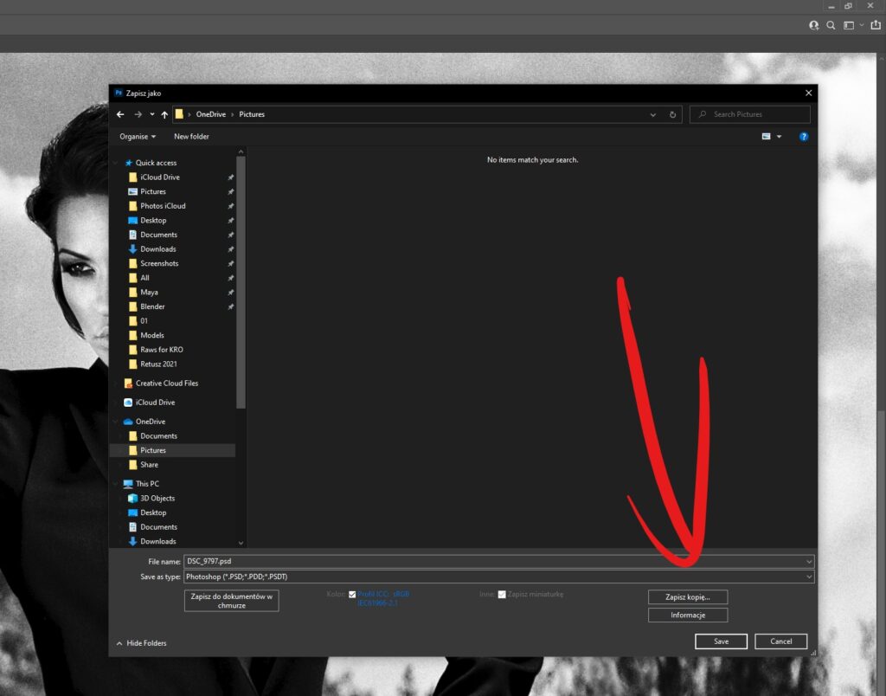
Task: Toggle the Profil ICC sRGB checkbox
Action: point(352,595)
